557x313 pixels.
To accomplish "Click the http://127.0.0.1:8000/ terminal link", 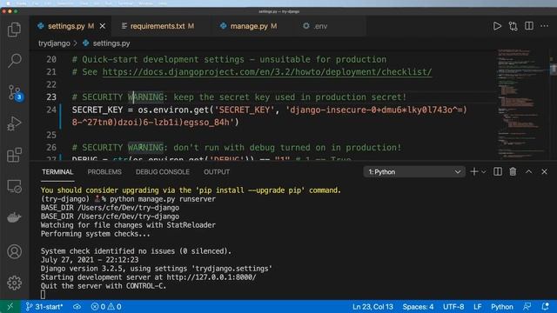I will [x=211, y=277].
